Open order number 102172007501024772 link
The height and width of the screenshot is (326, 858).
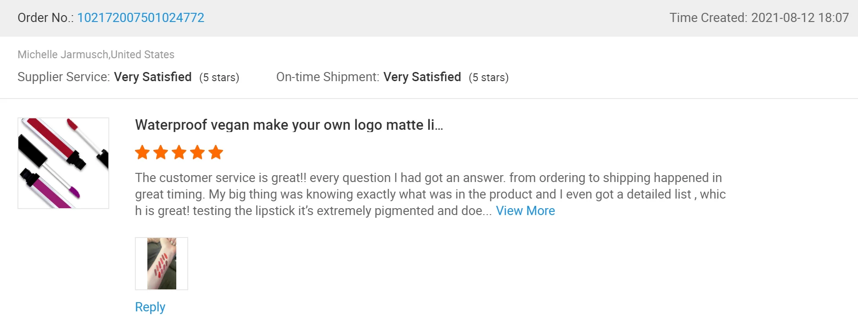click(x=140, y=18)
